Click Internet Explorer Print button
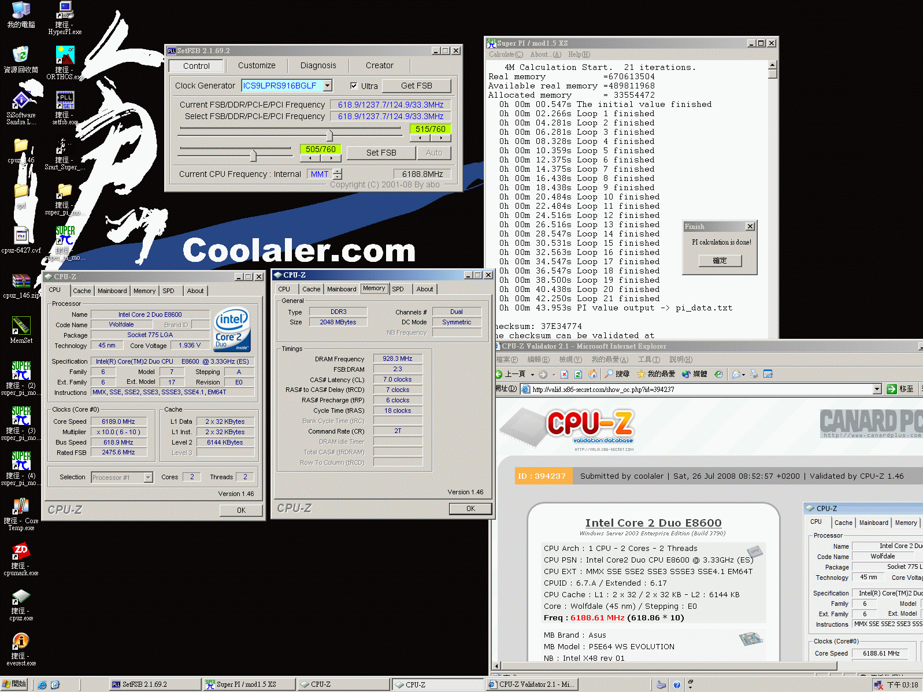 754,374
